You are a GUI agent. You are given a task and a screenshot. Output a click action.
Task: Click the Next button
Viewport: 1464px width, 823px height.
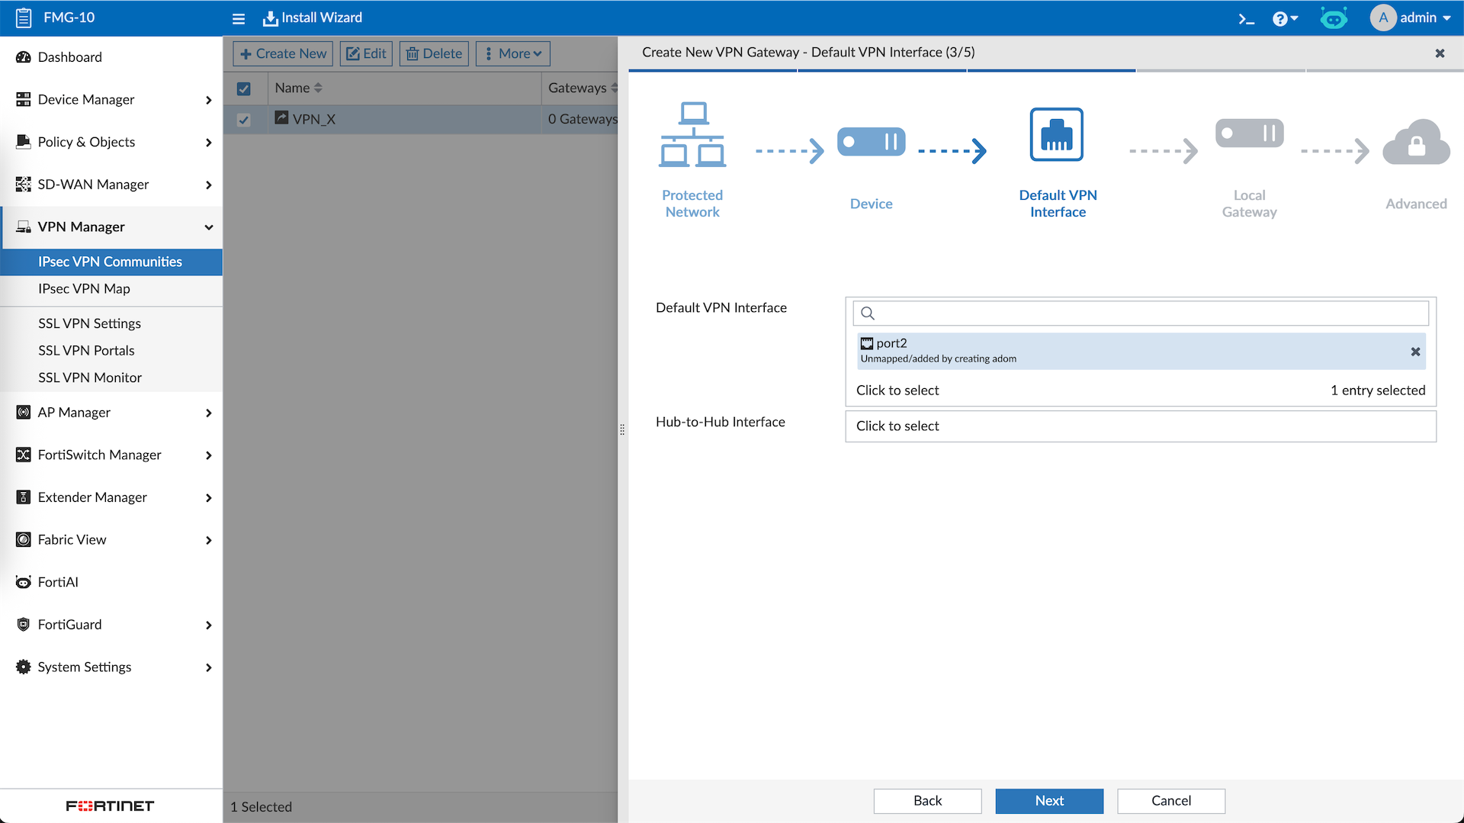[x=1048, y=801]
